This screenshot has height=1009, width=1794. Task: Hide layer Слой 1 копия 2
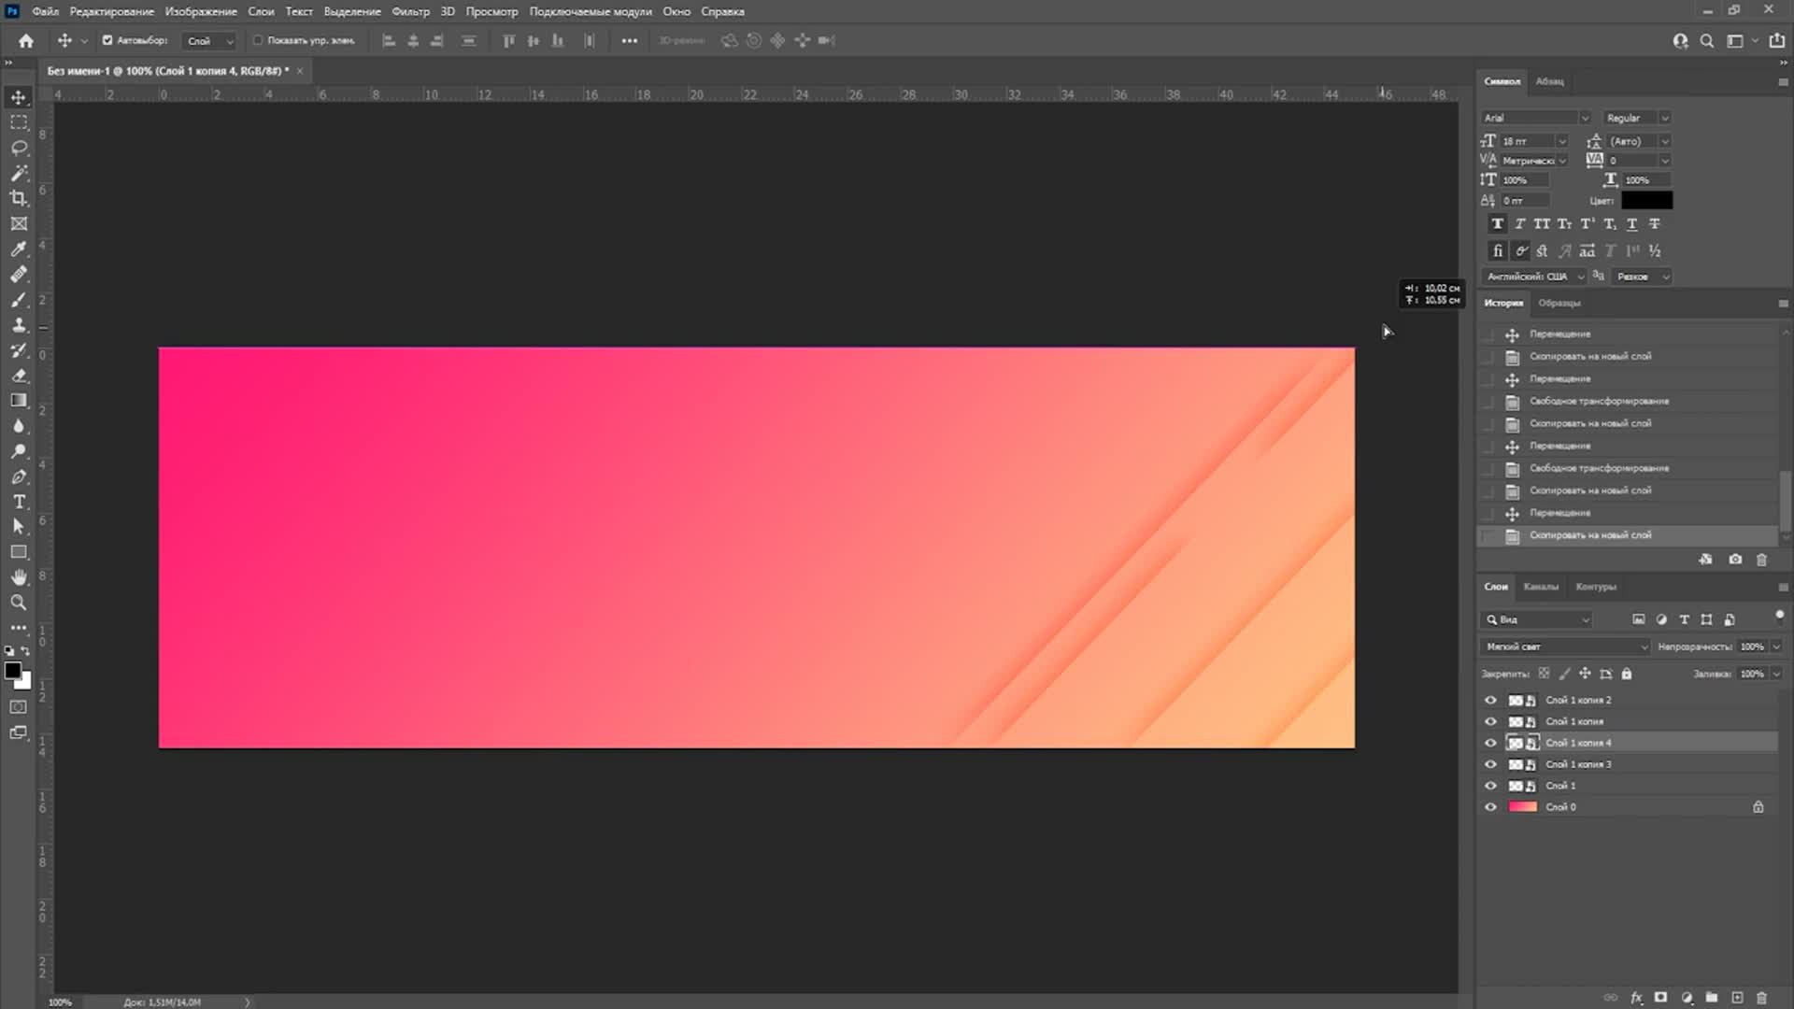pos(1490,700)
